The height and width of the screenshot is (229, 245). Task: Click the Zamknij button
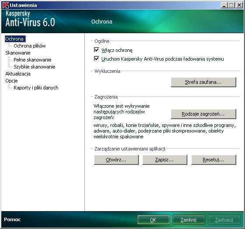(189, 220)
